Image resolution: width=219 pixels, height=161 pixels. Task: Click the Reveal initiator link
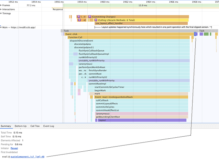(14, 148)
